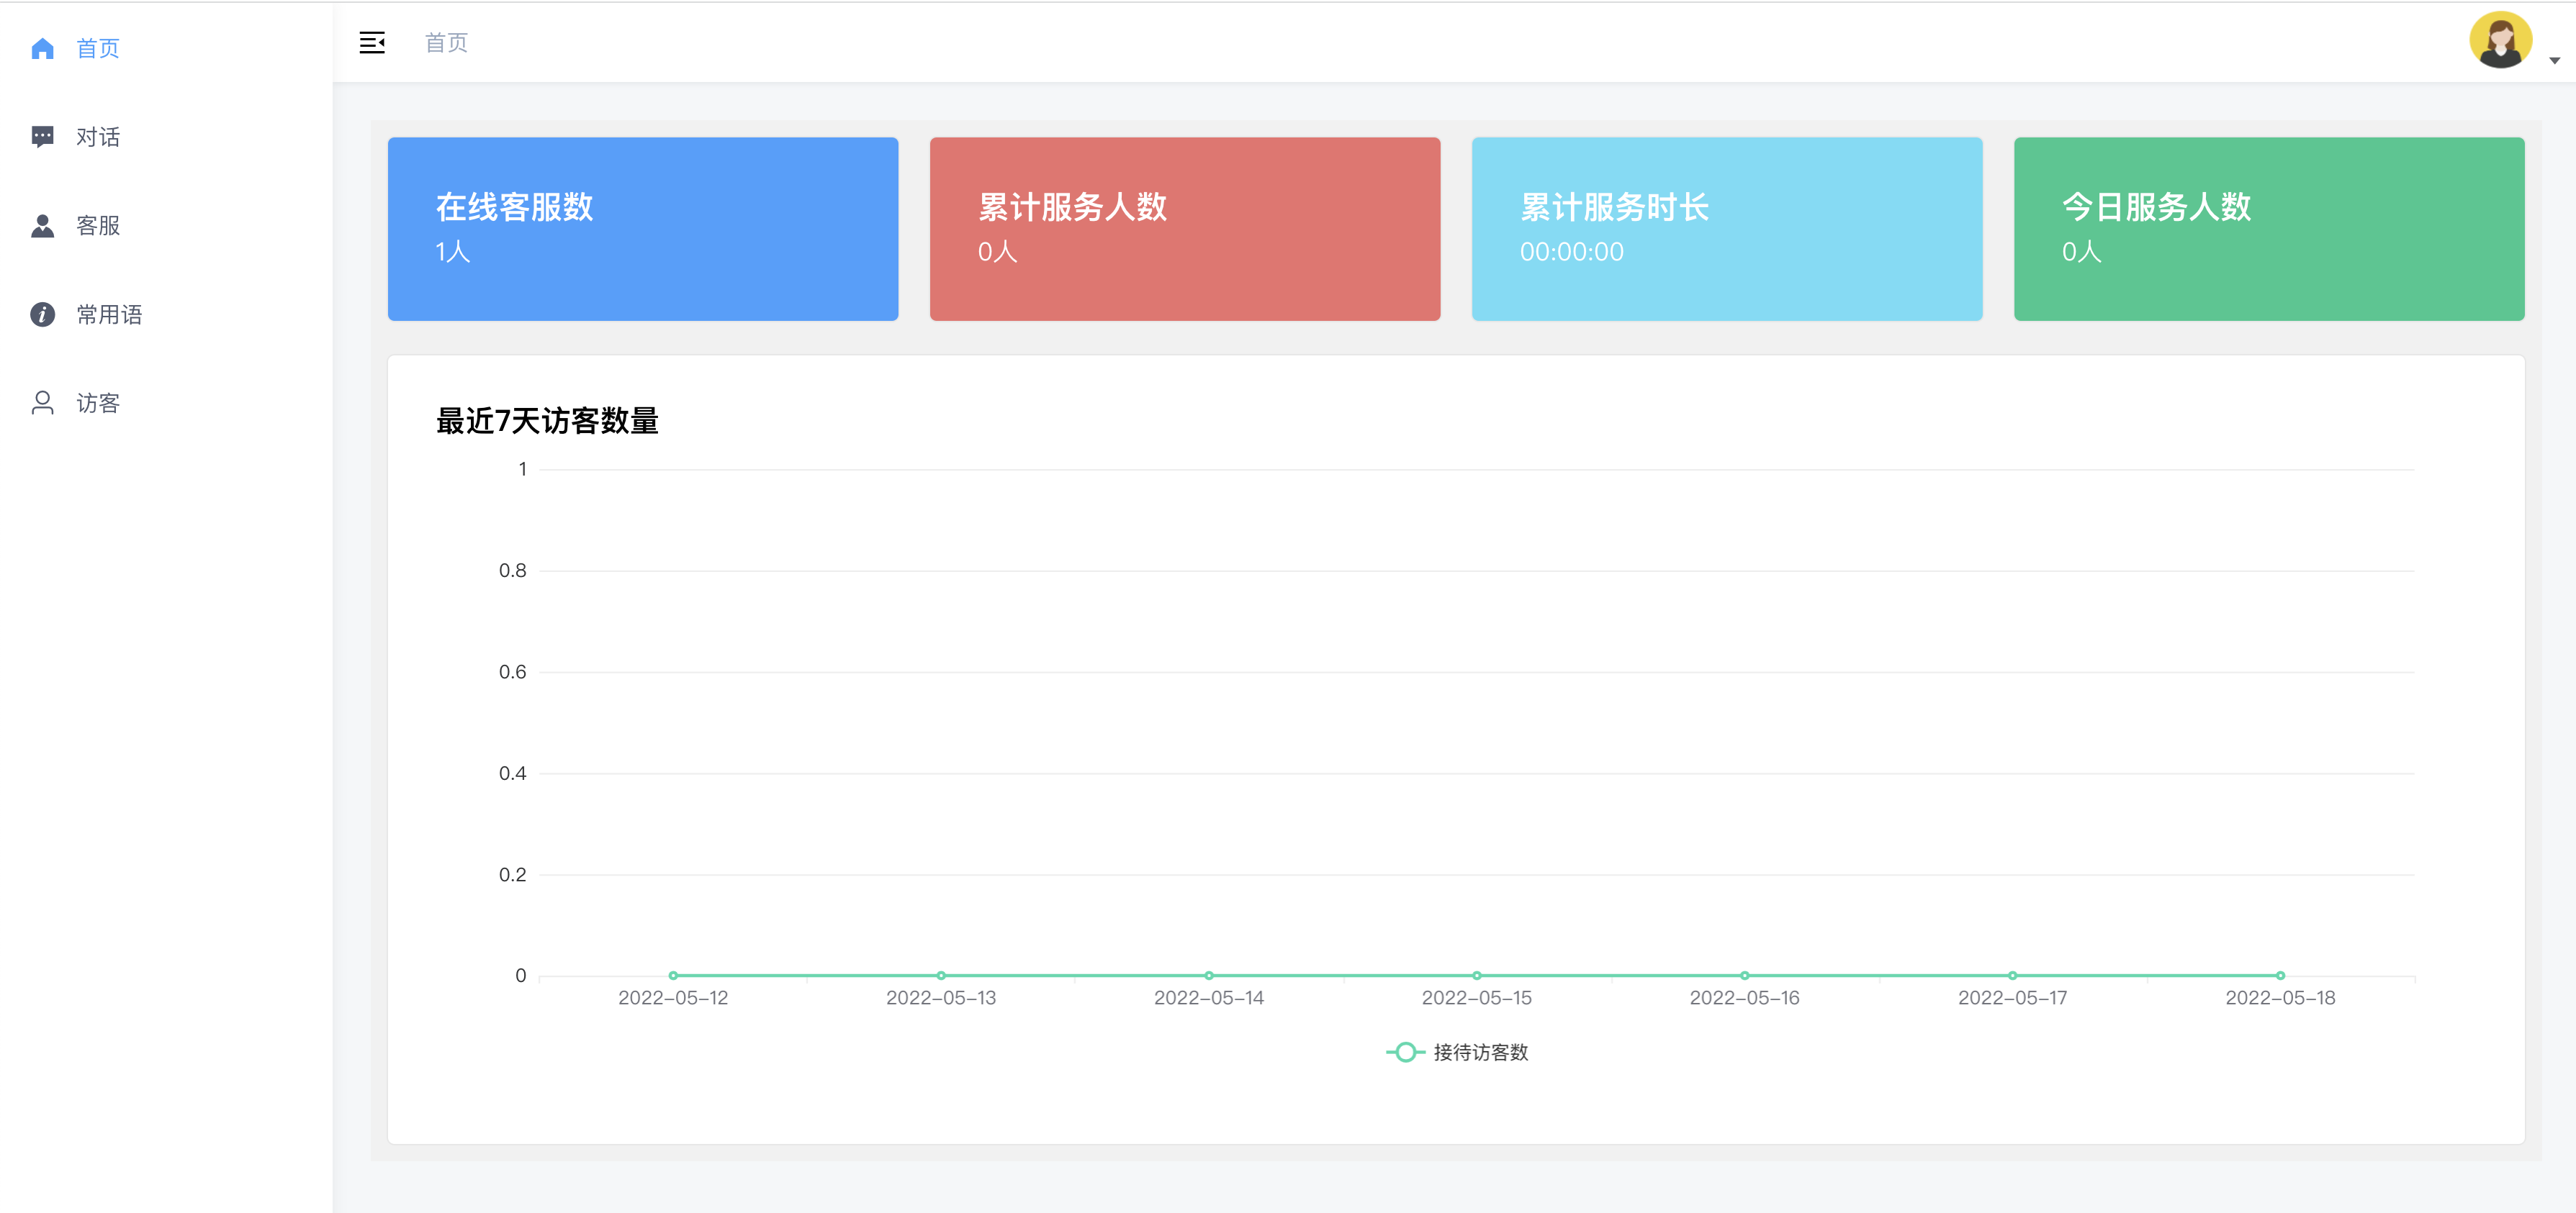
Task: Open the 对话 menu item
Action: (98, 137)
